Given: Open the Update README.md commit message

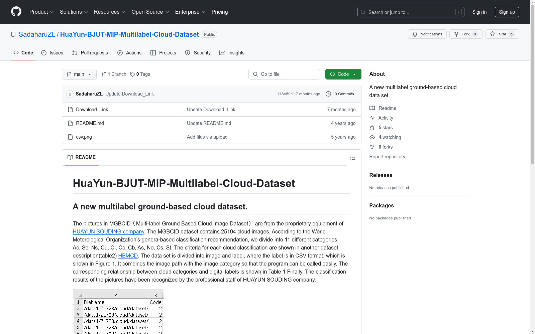Looking at the screenshot, I should click(209, 123).
